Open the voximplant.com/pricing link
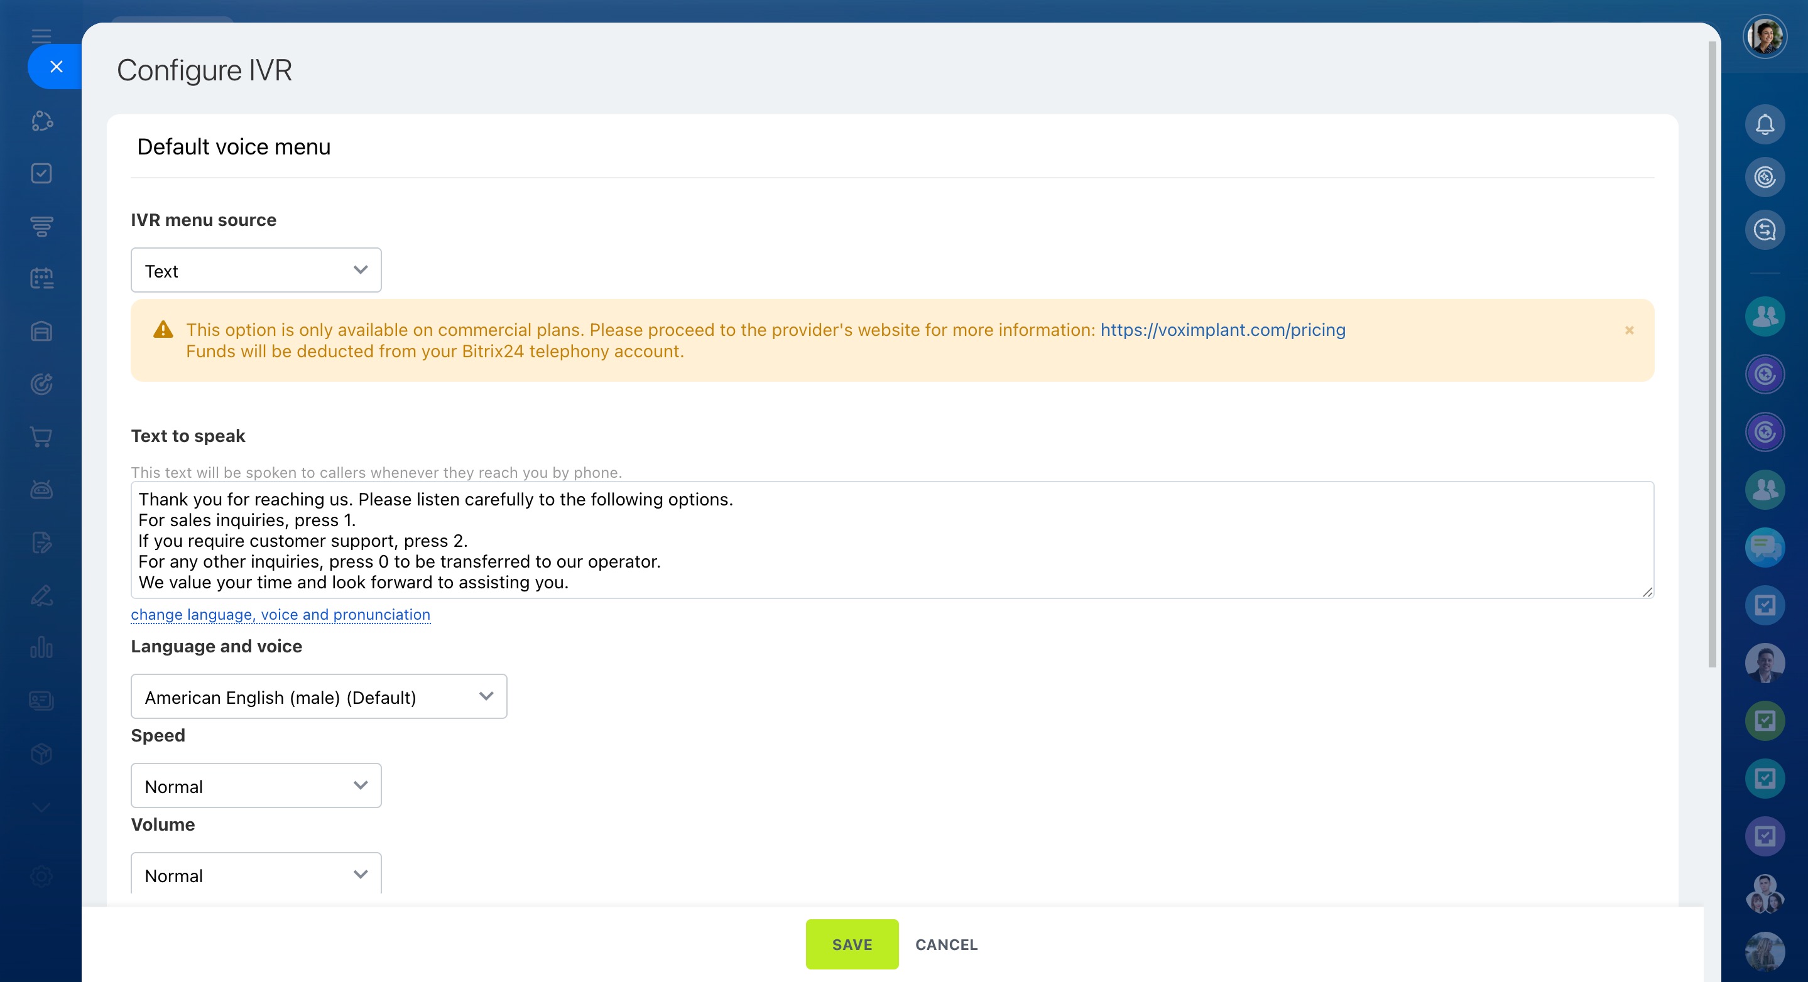Screen dimensions: 1808x982 click(1223, 330)
